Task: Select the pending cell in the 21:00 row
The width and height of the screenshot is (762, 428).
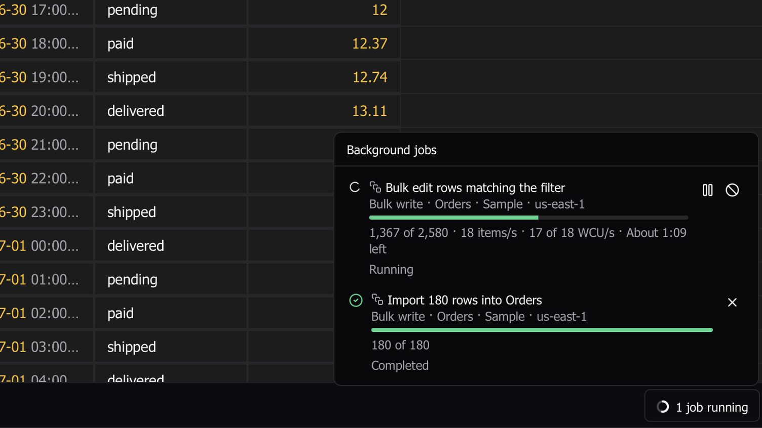Action: (171, 145)
